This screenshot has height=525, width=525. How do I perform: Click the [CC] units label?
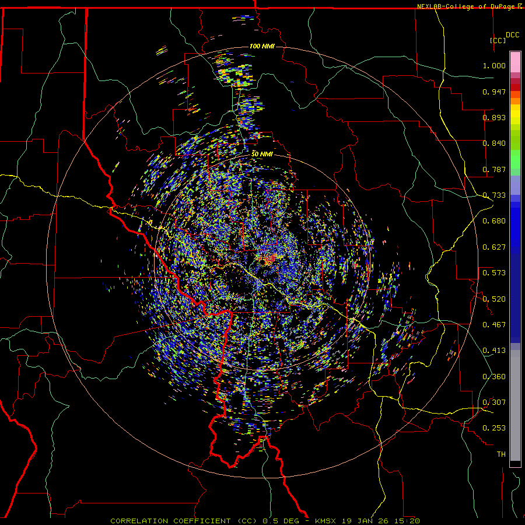[498, 40]
